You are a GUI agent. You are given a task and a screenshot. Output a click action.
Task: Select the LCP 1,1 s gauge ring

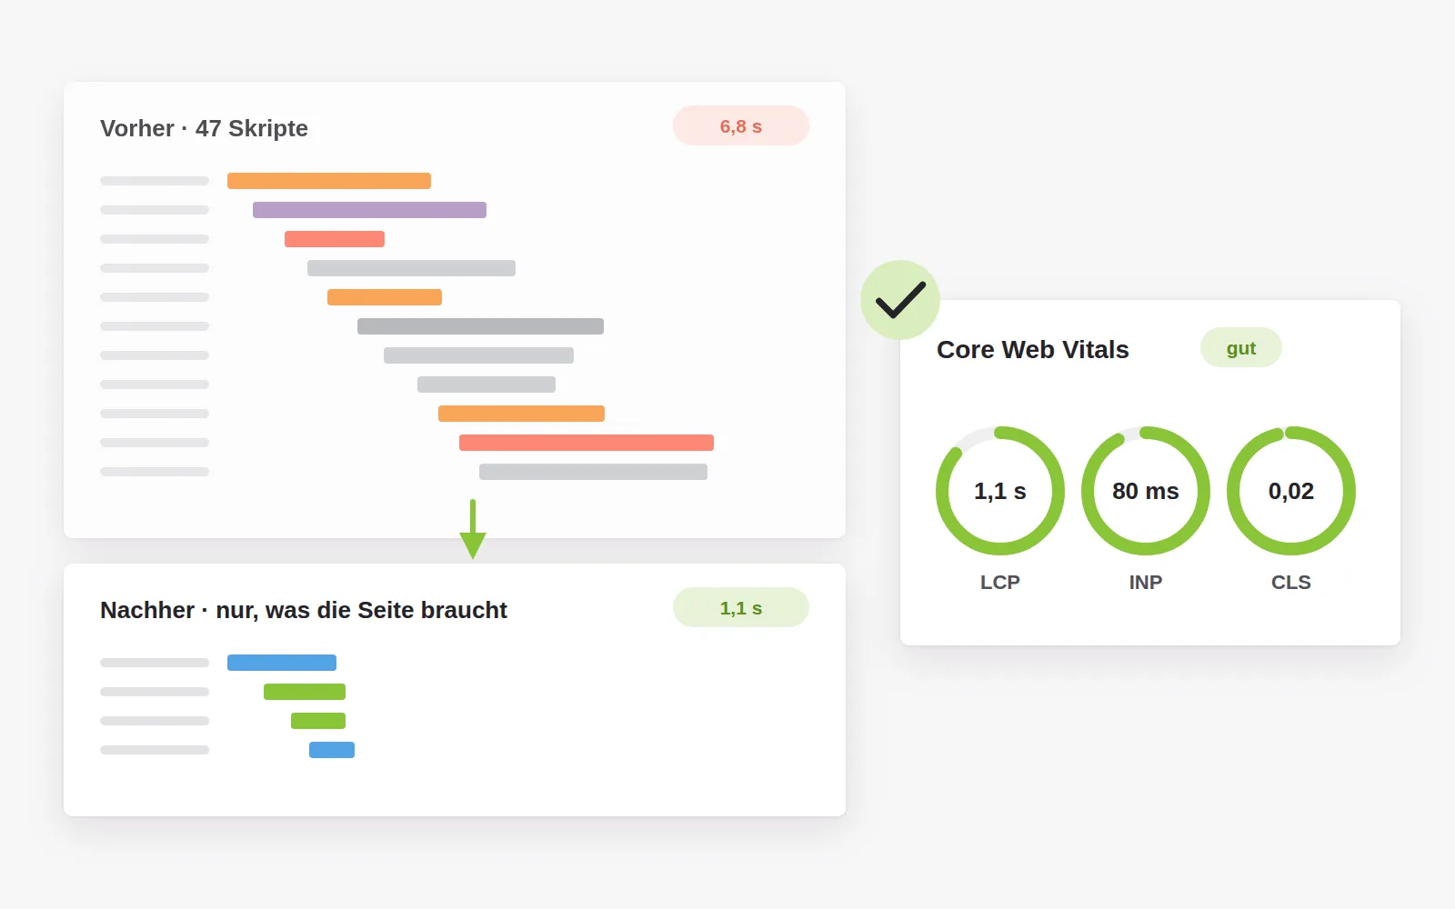coord(1000,491)
